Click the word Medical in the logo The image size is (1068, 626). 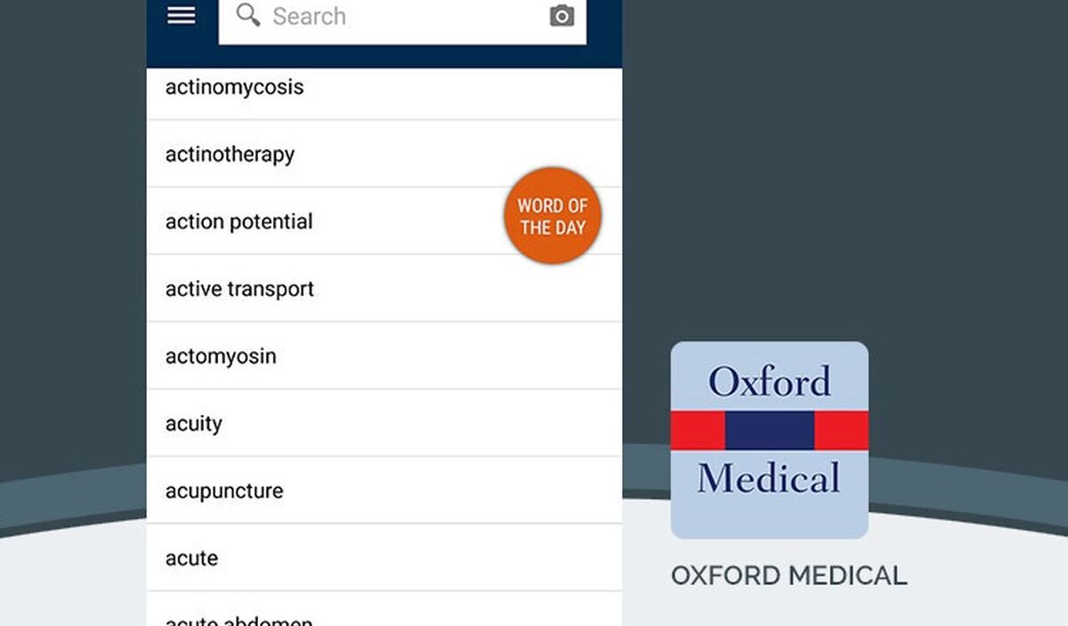click(769, 478)
